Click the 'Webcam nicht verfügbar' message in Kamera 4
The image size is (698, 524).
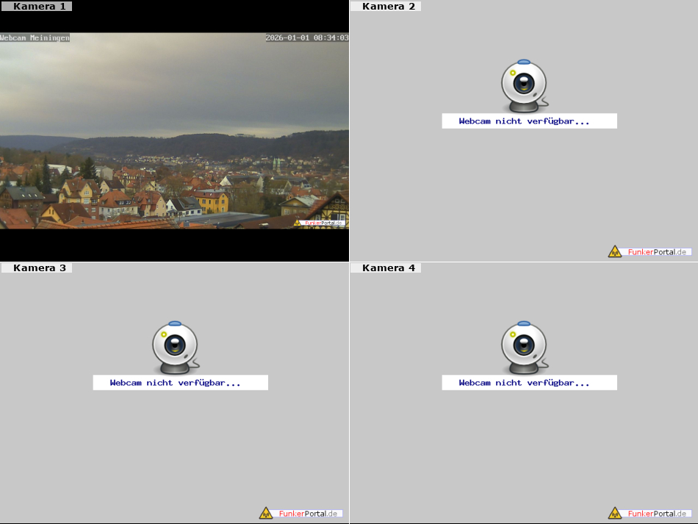(x=524, y=383)
